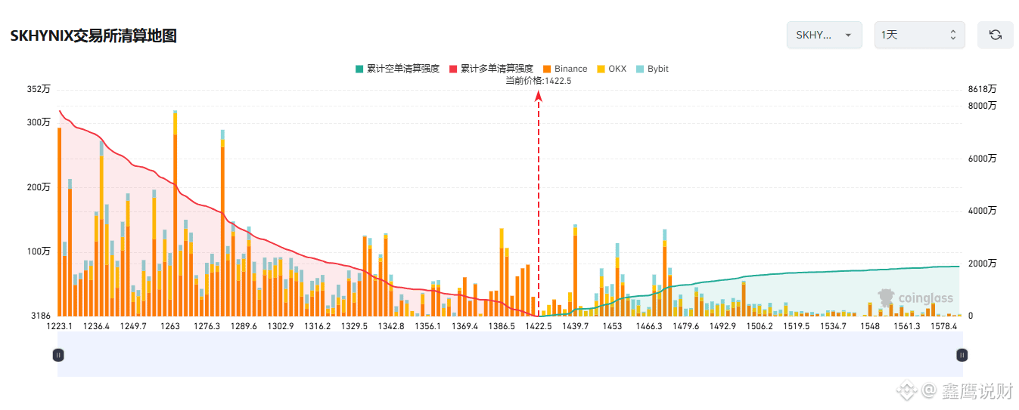Click the x-axis label 1422.5
Image resolution: width=1019 pixels, height=410 pixels.
(539, 326)
